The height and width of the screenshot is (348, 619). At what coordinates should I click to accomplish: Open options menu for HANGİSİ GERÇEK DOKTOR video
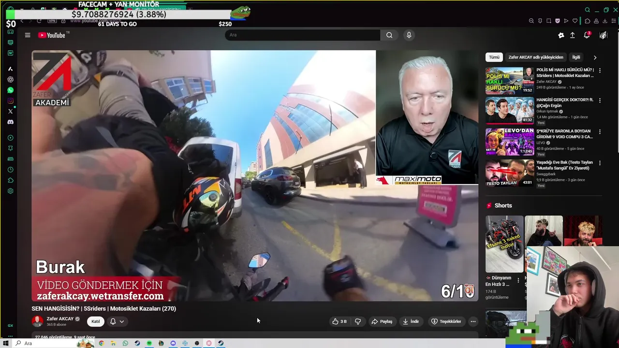coord(600,101)
